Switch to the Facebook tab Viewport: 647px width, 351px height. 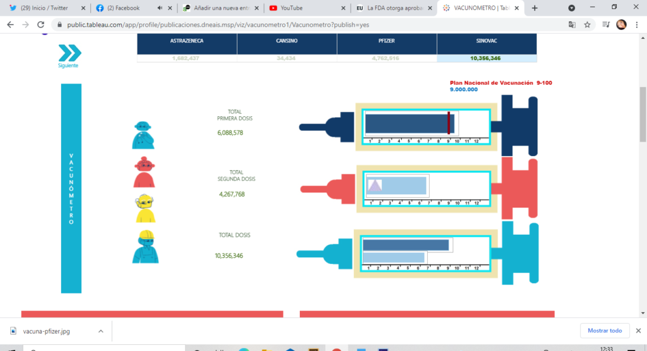[x=123, y=8]
